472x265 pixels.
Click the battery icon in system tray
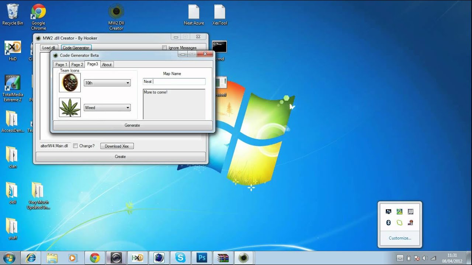pos(409,258)
